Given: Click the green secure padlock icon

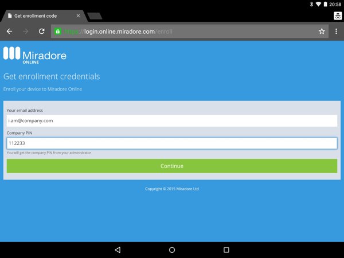Looking at the screenshot, I should click(x=58, y=32).
